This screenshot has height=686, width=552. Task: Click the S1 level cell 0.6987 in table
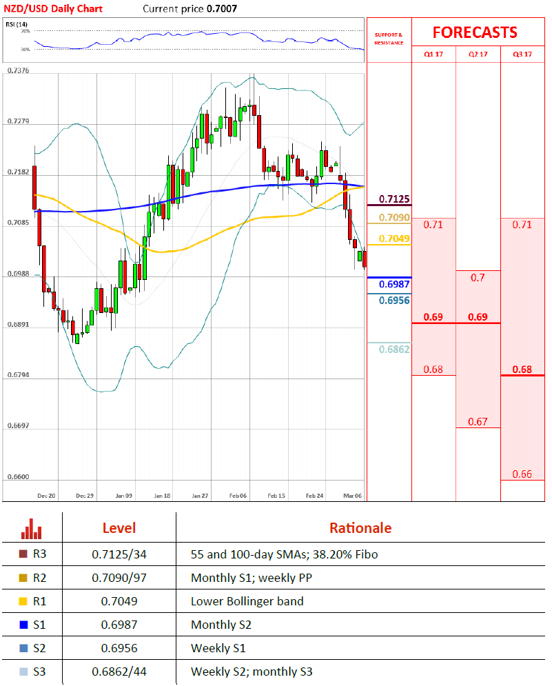(x=119, y=625)
